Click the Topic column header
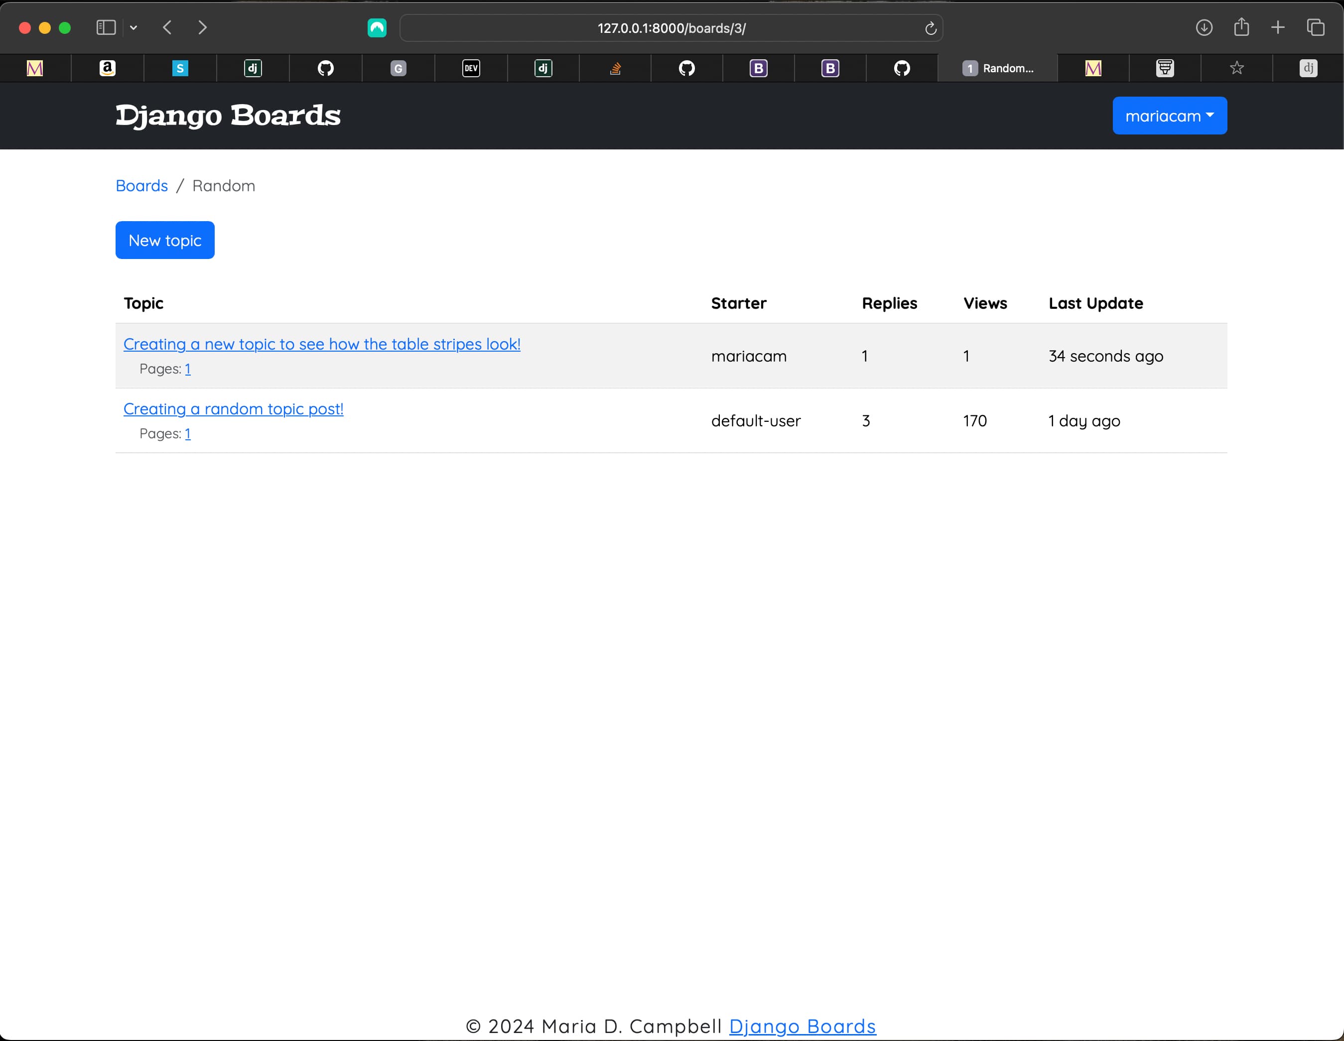The height and width of the screenshot is (1041, 1344). coord(143,303)
